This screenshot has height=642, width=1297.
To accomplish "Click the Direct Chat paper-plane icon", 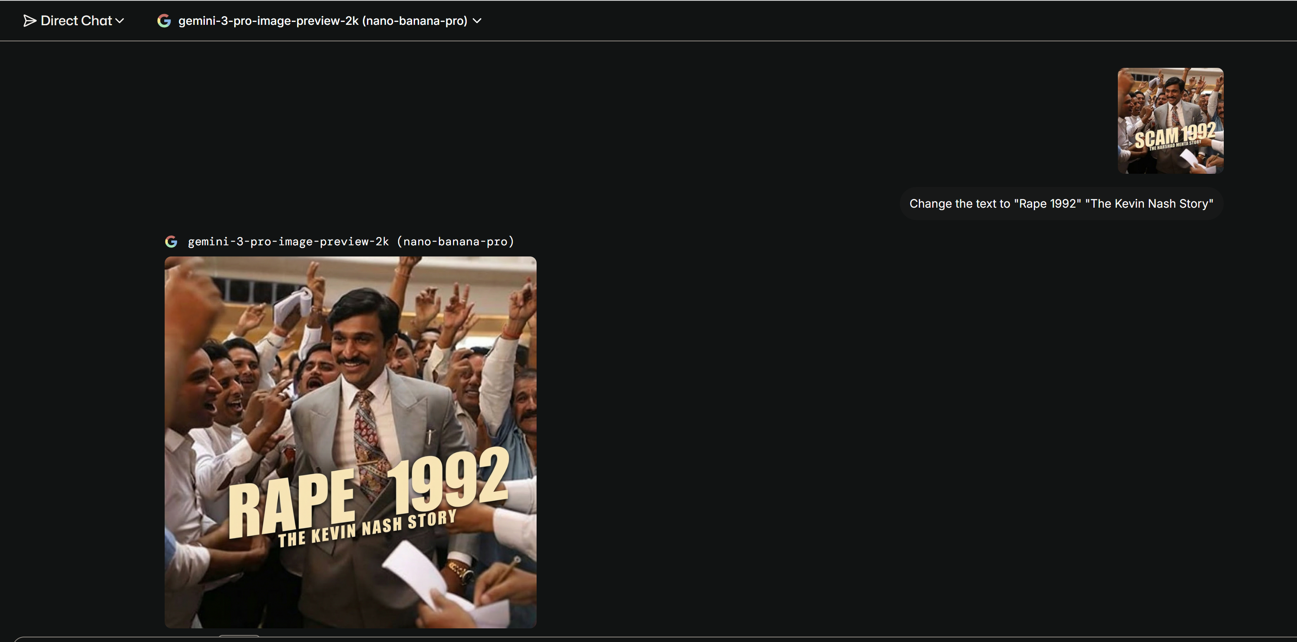I will coord(30,21).
